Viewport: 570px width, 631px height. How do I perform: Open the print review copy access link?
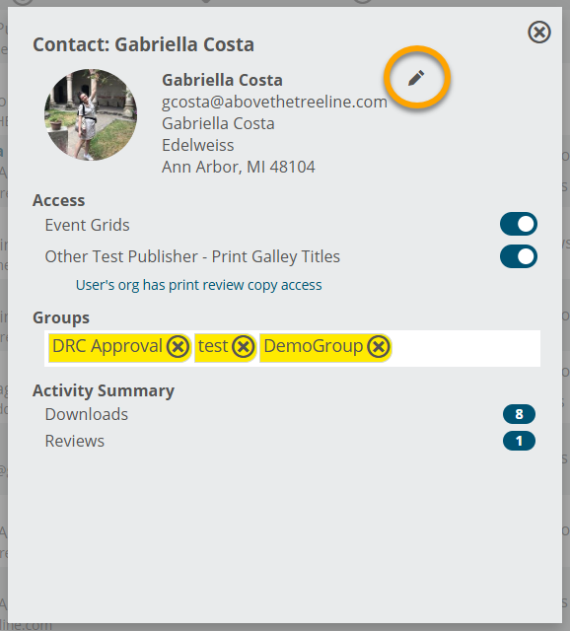(x=199, y=285)
